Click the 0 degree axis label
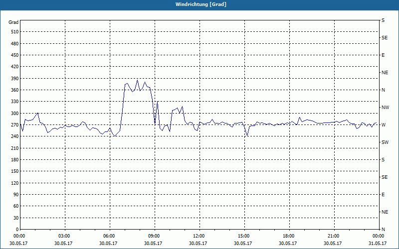The image size is (399, 249). point(17,230)
